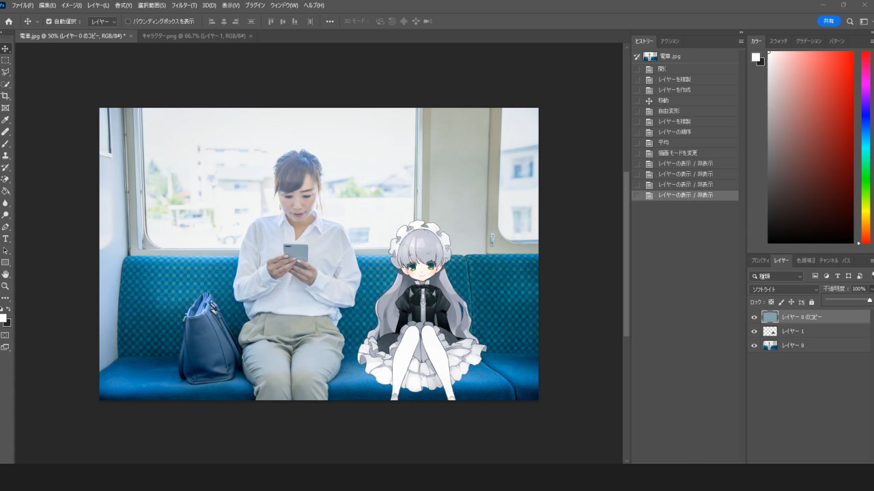Select the Pen tool
The width and height of the screenshot is (874, 491).
click(x=5, y=226)
